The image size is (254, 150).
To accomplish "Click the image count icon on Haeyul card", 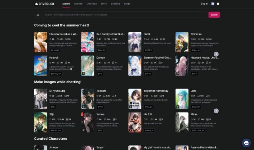I will (66, 63).
